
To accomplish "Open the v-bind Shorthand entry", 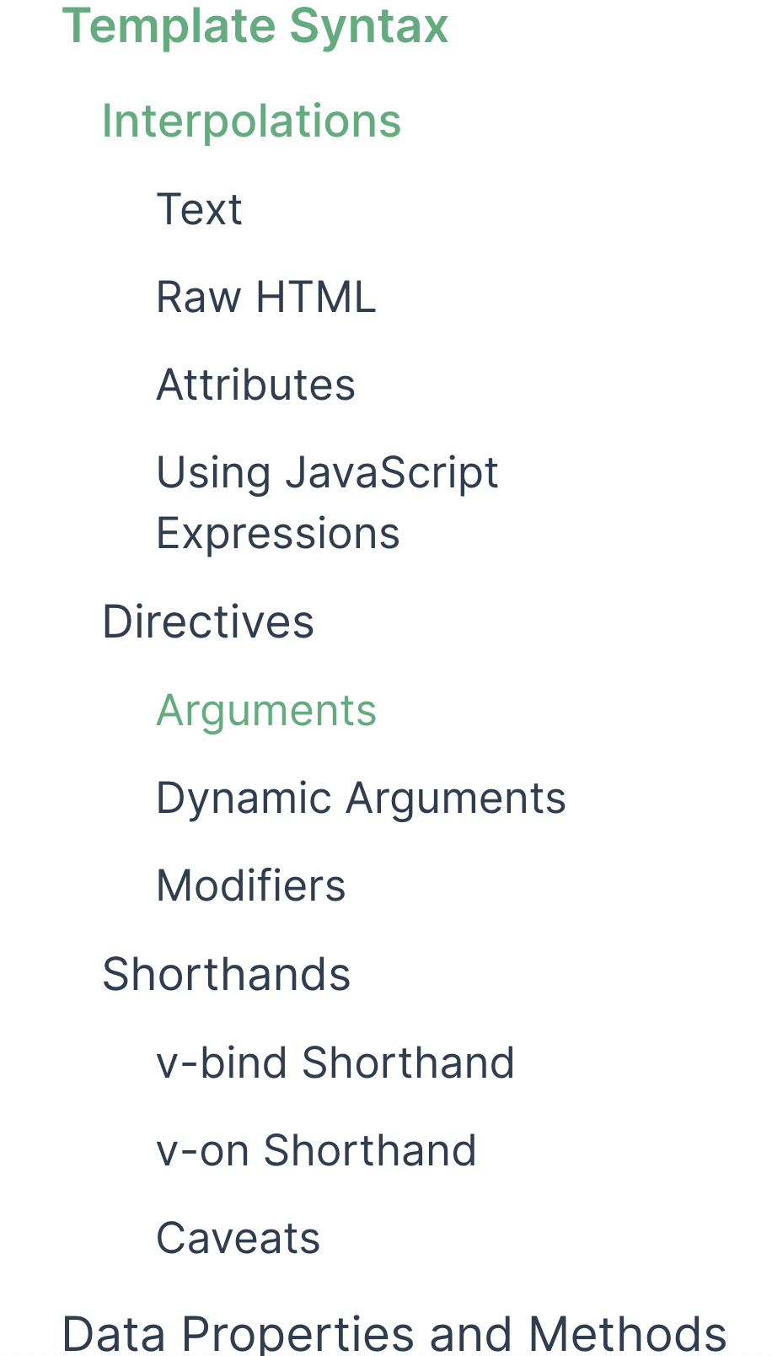I will click(x=335, y=1063).
